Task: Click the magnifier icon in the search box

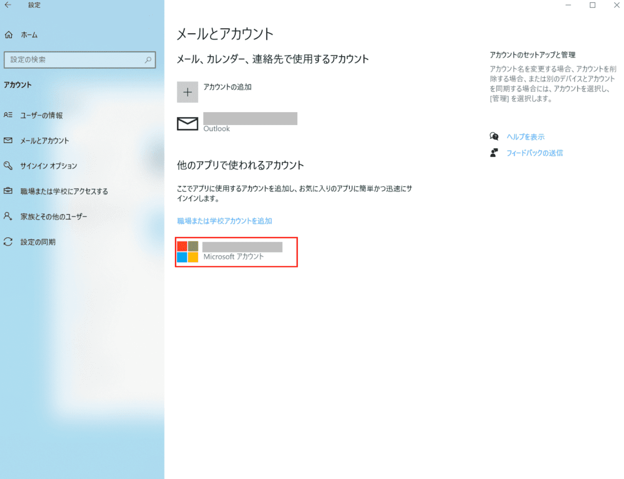Action: coord(148,59)
